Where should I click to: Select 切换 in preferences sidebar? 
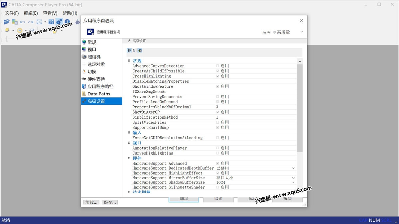point(101,71)
